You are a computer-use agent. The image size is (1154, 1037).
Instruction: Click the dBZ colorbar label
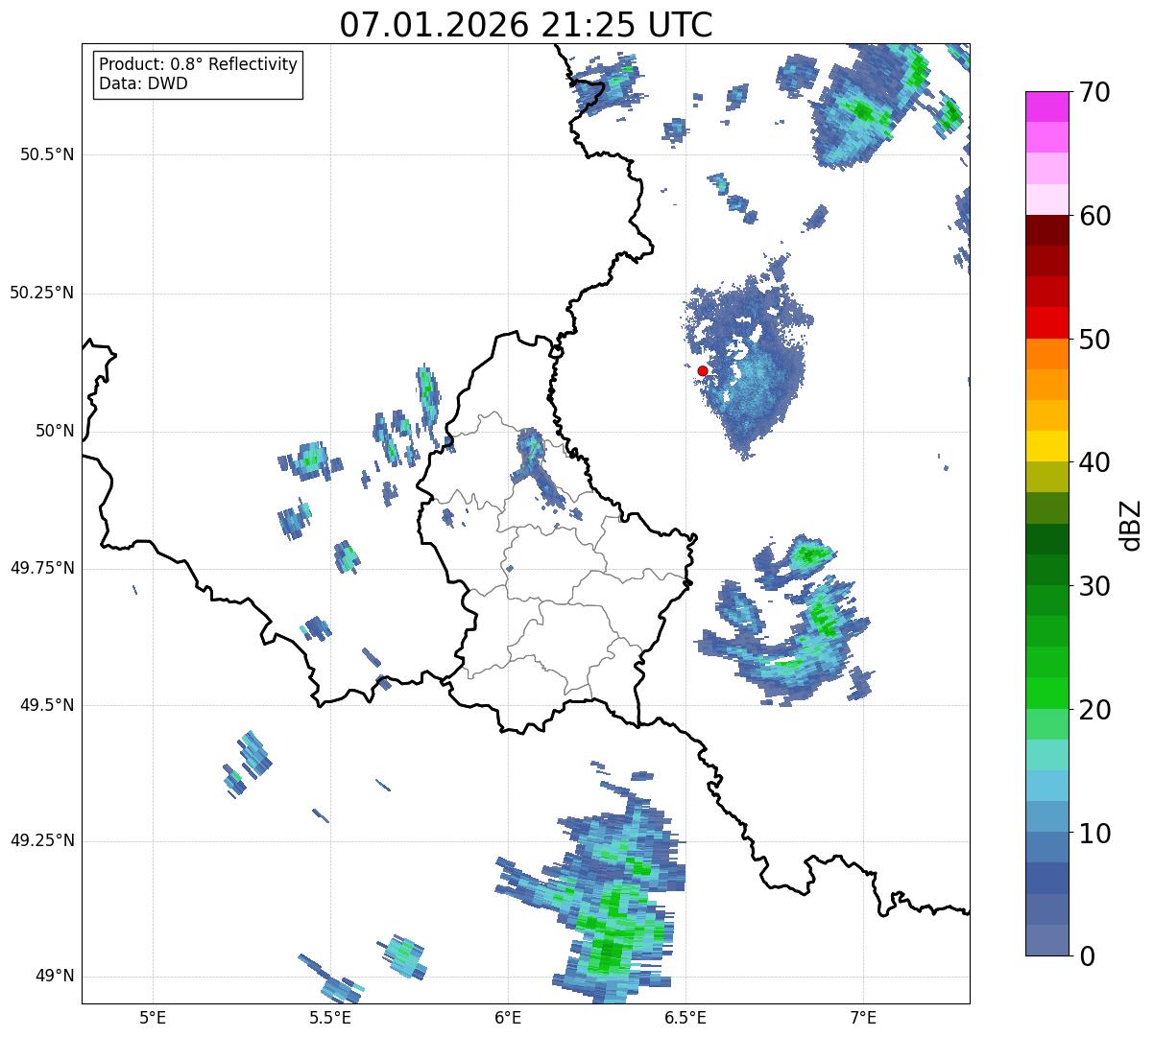(1131, 524)
